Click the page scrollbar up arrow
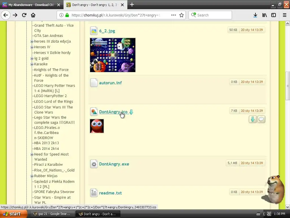 [287, 23]
